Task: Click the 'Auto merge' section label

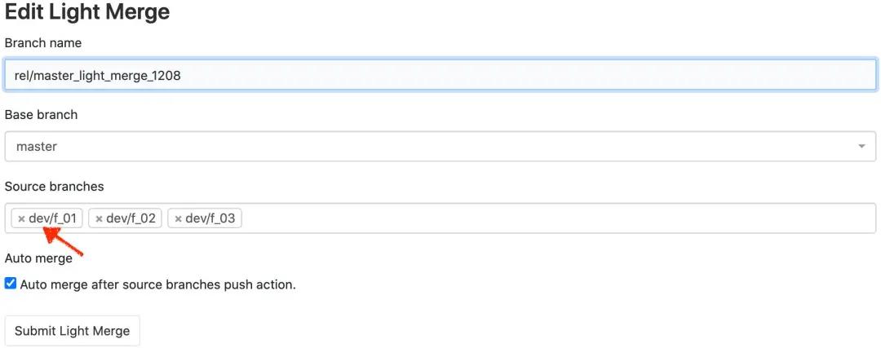Action: [38, 258]
